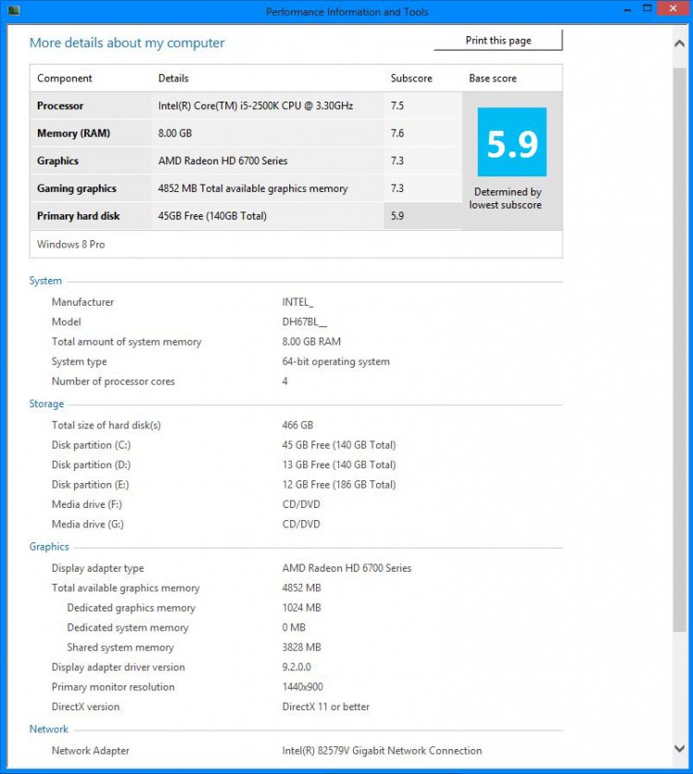Image resolution: width=693 pixels, height=774 pixels.
Task: Click the Subscore column header
Action: click(x=411, y=78)
